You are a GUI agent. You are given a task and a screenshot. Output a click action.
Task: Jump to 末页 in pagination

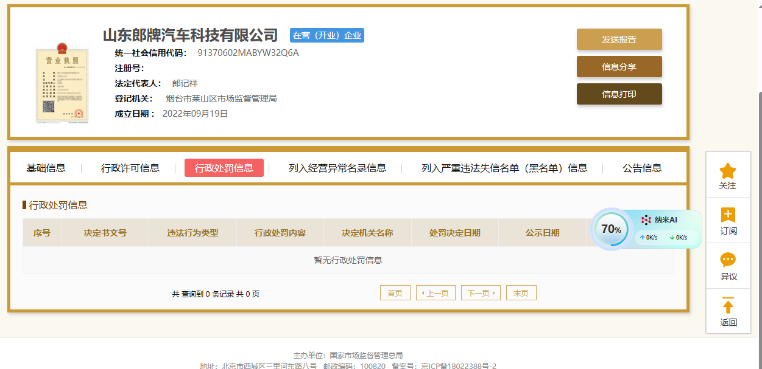(521, 293)
